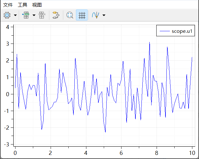Click the y-axis tick label 4

coord(8,26)
